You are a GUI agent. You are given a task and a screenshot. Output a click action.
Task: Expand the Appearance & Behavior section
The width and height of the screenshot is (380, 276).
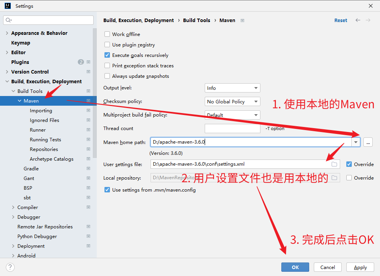click(x=7, y=33)
